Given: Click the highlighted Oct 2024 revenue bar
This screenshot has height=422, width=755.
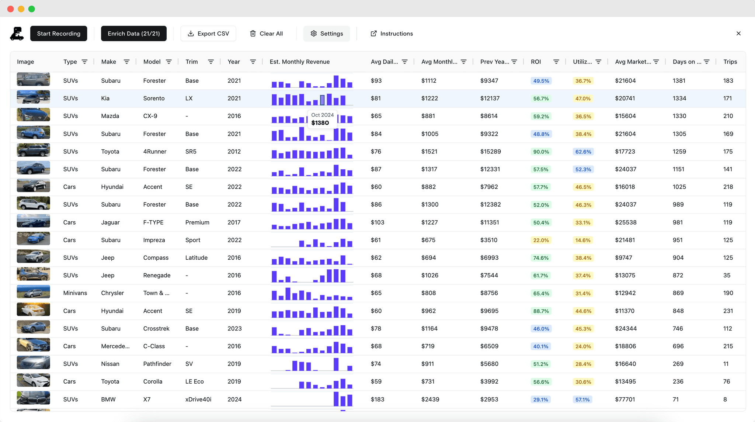Looking at the screenshot, I should pyautogui.click(x=321, y=100).
